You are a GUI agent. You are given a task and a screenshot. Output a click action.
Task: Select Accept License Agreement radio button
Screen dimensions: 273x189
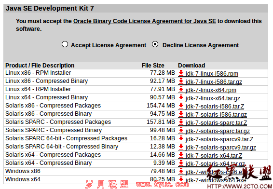[65, 44]
